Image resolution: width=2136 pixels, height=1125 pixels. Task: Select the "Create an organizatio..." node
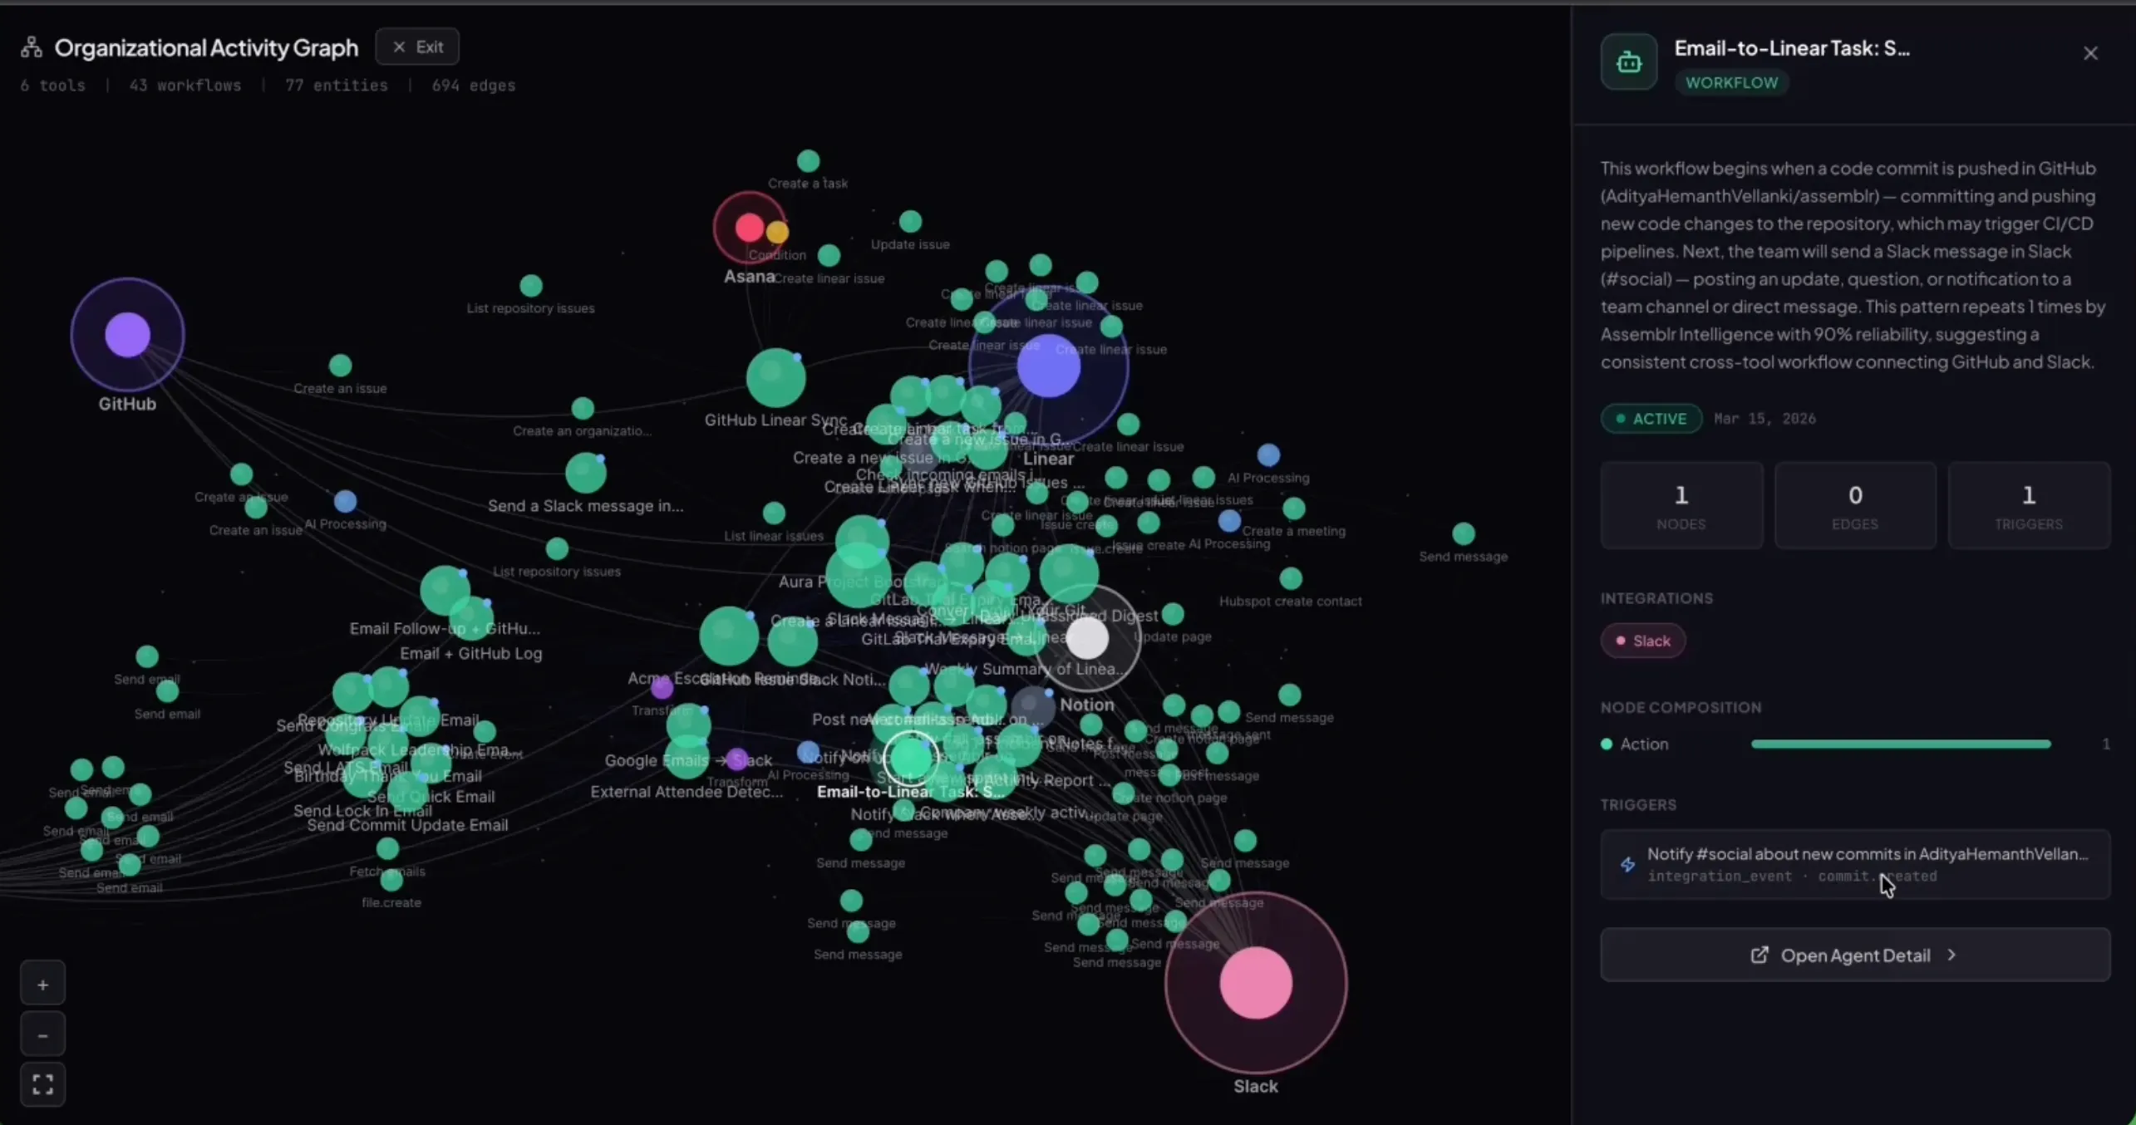pos(583,409)
